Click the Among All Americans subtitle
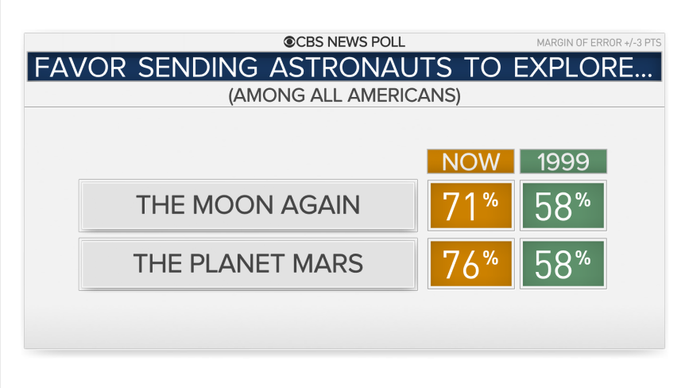The height and width of the screenshot is (388, 689). [345, 95]
